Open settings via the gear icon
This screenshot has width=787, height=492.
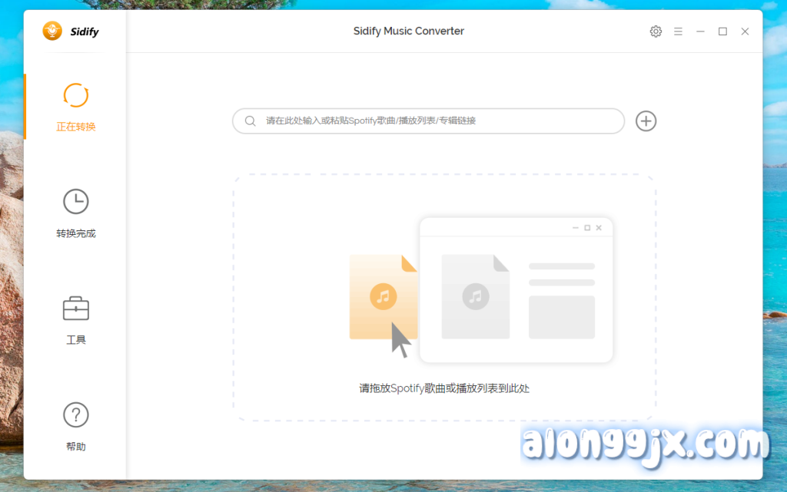click(656, 31)
